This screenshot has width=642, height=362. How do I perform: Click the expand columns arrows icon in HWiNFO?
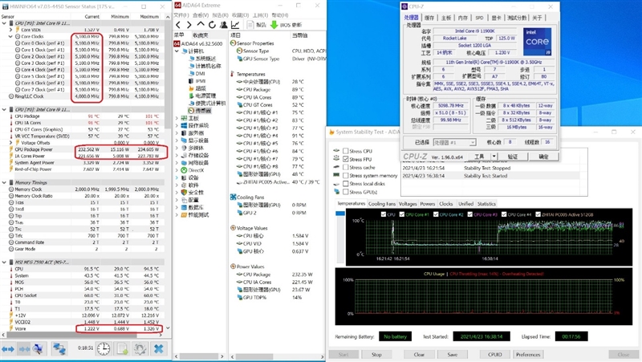(x=8, y=349)
